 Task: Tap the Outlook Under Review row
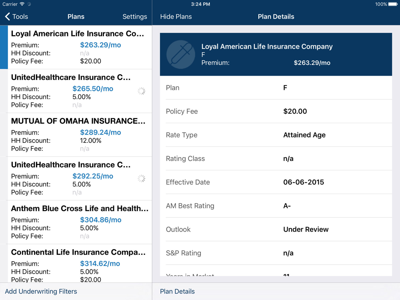276,230
